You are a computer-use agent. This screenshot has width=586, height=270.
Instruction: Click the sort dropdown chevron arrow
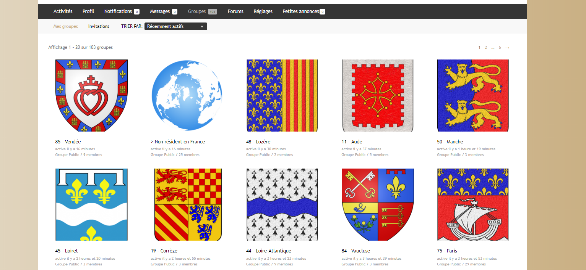pyautogui.click(x=202, y=26)
